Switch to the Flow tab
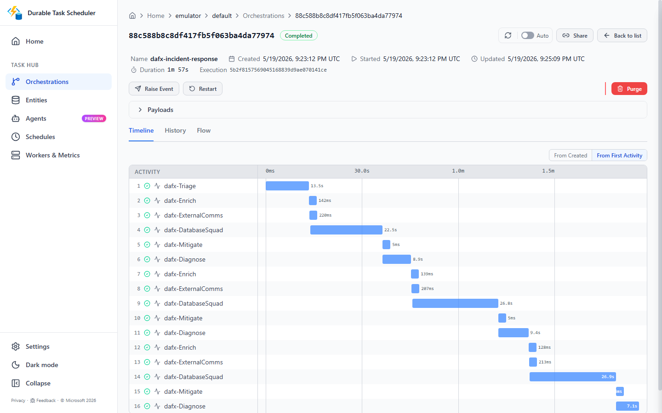662x413 pixels. pos(204,130)
